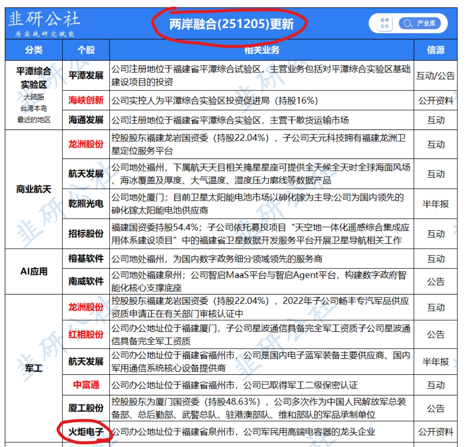Click the description mentioning 智启MaaS平台
472x447 pixels.
[259, 282]
